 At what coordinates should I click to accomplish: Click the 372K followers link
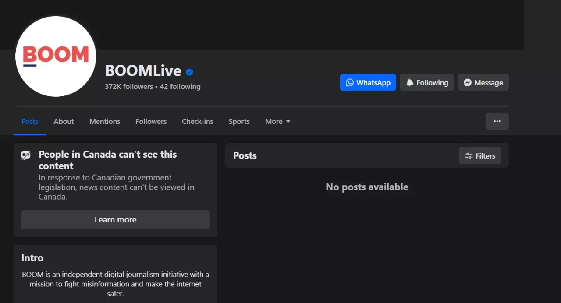click(x=129, y=87)
